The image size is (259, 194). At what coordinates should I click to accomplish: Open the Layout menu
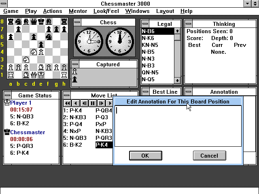pyautogui.click(x=165, y=11)
